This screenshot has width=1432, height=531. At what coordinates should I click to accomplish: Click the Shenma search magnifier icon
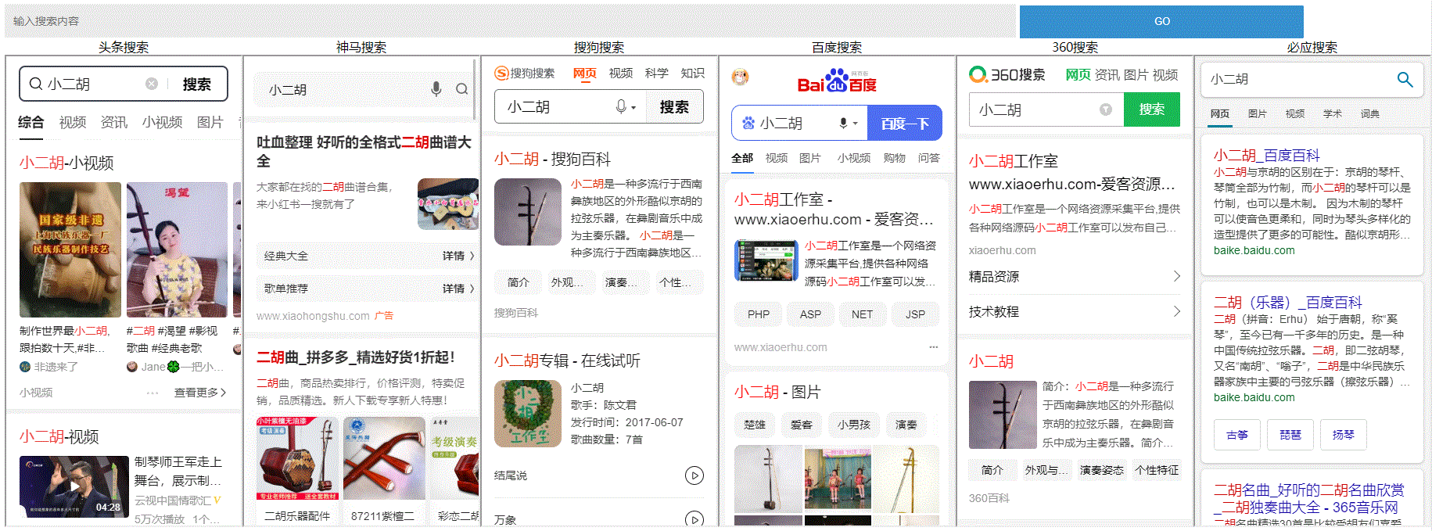tap(462, 89)
